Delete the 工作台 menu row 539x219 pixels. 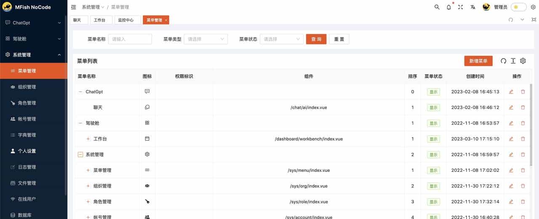[x=523, y=139]
